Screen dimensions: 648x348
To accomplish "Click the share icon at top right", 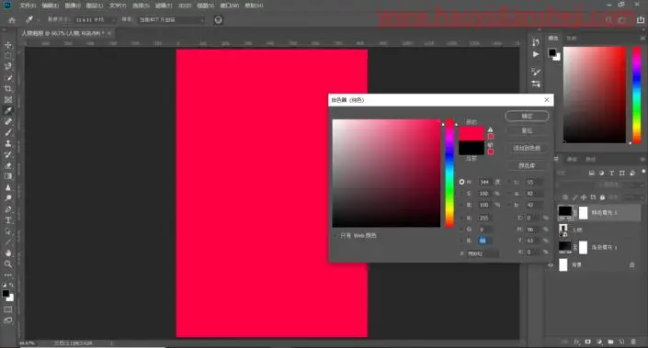I will tap(640, 20).
